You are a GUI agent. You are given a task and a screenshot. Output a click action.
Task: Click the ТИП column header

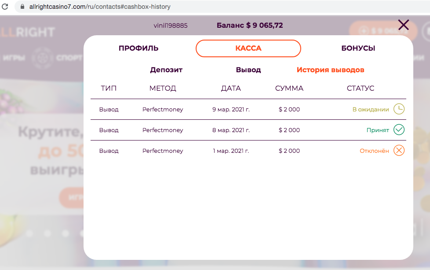click(109, 88)
